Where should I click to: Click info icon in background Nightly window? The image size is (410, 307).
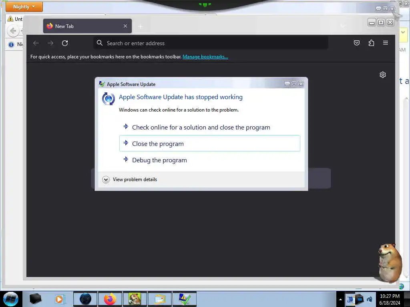[11, 45]
